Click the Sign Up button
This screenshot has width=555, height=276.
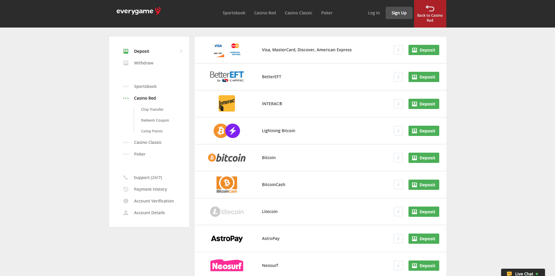coord(399,13)
